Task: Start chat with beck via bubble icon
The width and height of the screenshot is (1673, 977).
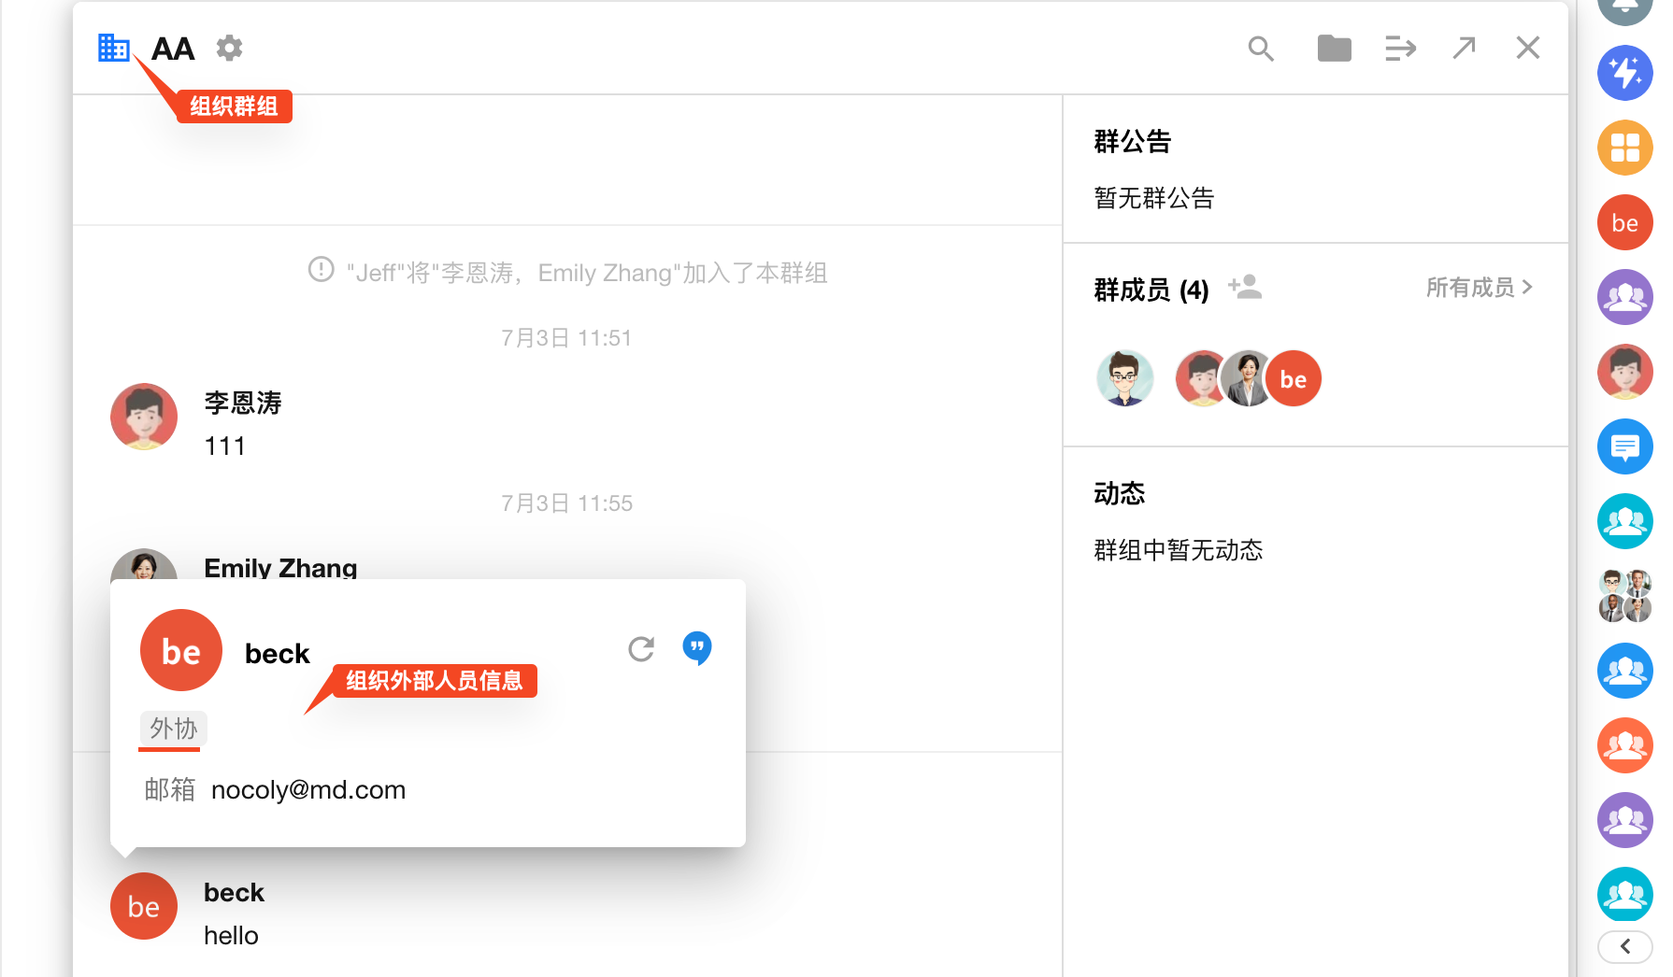Action: (697, 647)
